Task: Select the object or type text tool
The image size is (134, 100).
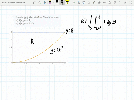Action: tap(34, 2)
